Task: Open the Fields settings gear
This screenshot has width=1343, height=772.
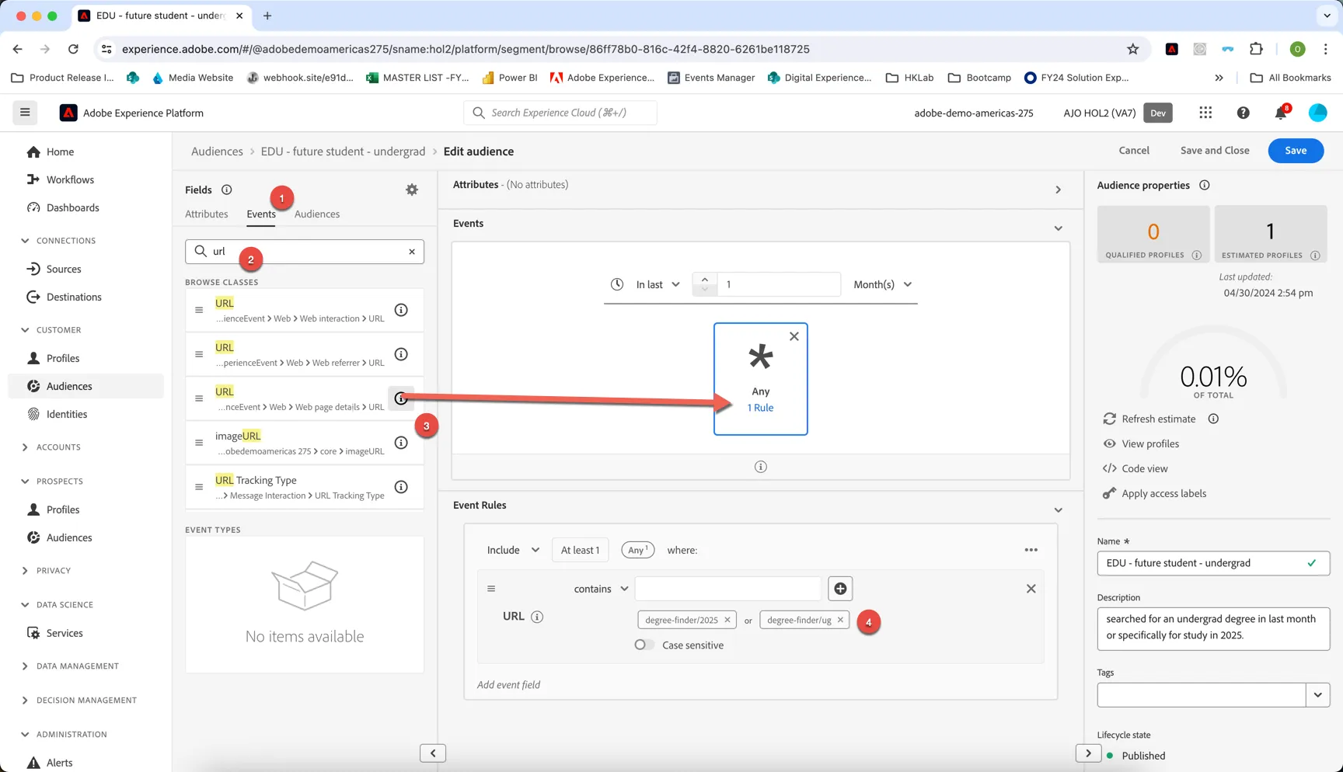Action: click(x=412, y=190)
